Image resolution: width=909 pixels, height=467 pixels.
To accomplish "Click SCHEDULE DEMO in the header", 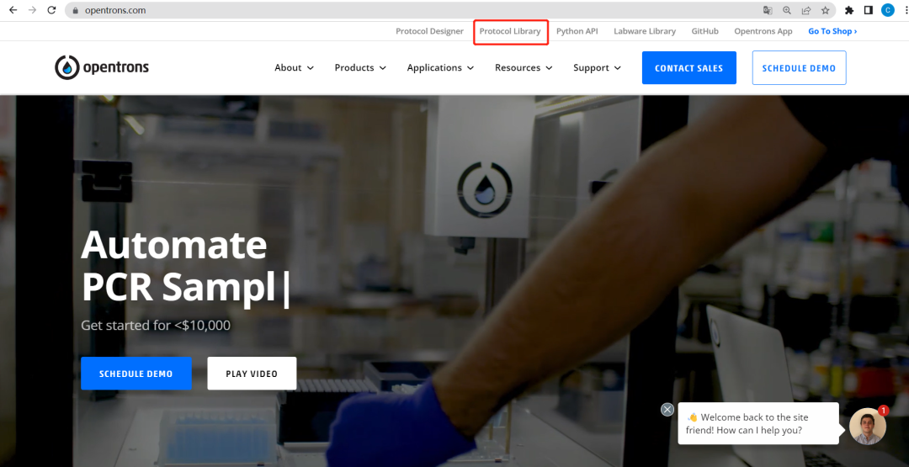I will (x=799, y=68).
